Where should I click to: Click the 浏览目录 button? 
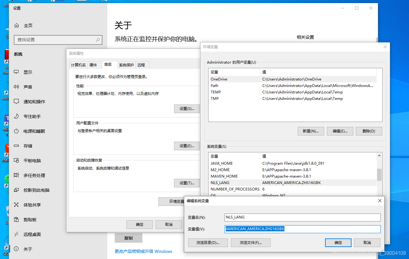click(208, 242)
